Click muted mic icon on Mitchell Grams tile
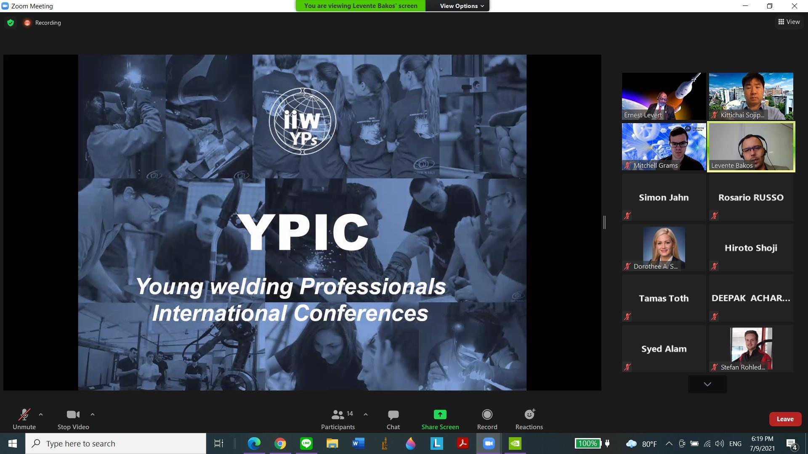The width and height of the screenshot is (808, 454). point(627,165)
